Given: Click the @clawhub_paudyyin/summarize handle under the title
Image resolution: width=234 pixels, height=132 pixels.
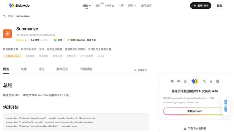Looking at the screenshot, I should coord(36,35).
